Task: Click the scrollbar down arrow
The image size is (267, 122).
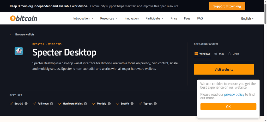Action: (265, 120)
